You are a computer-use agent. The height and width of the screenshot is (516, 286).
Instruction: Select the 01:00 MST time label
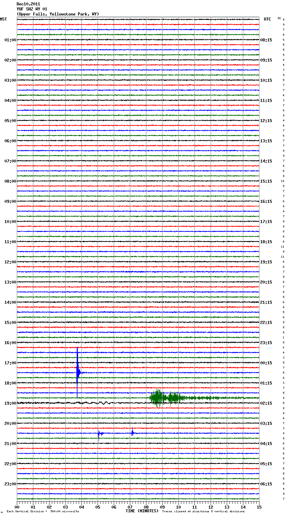point(10,40)
